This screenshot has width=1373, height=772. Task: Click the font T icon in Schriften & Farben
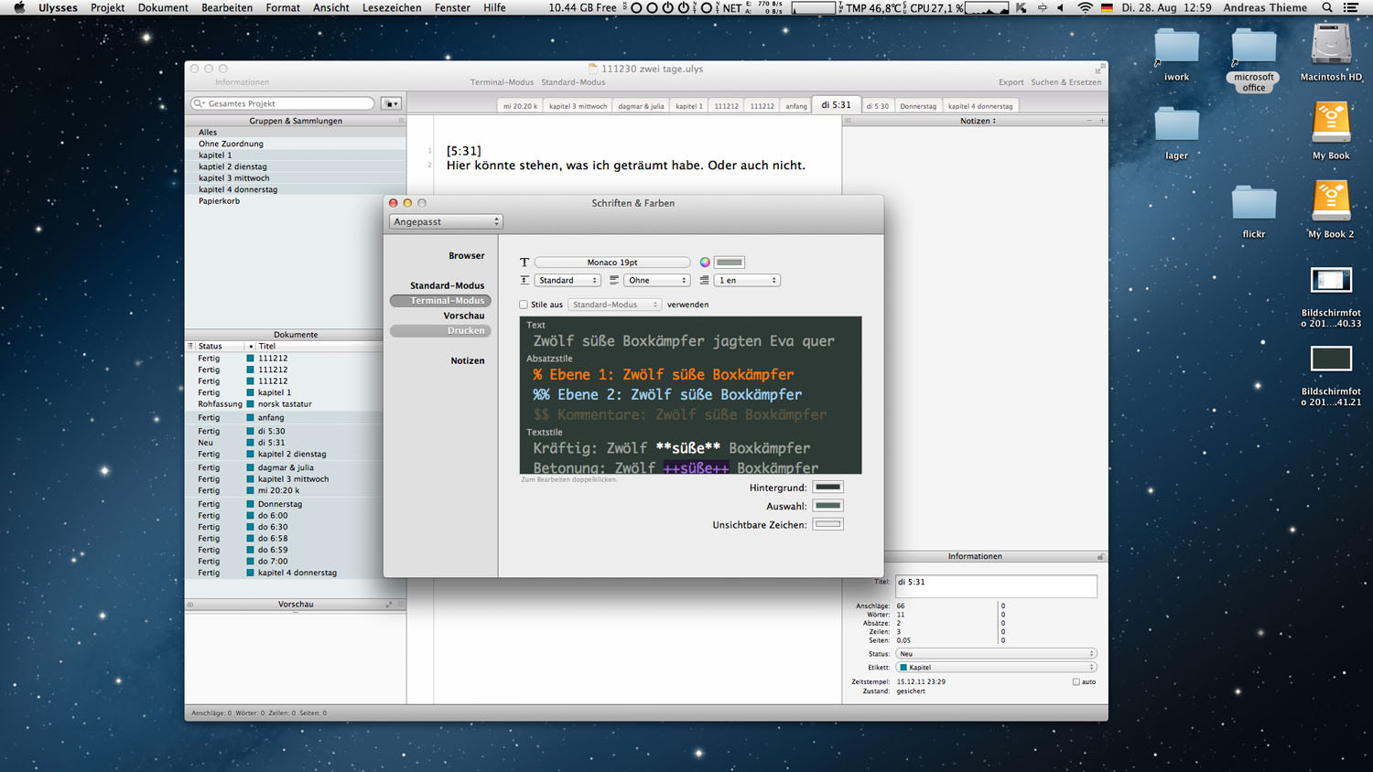pos(524,263)
